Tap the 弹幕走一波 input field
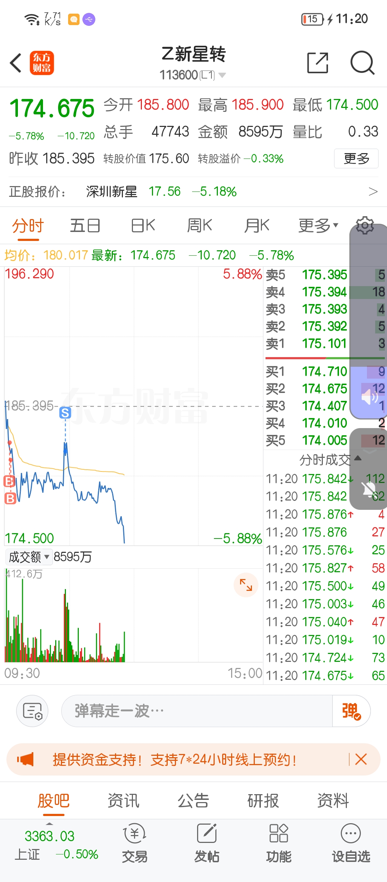This screenshot has width=387, height=882. click(197, 711)
